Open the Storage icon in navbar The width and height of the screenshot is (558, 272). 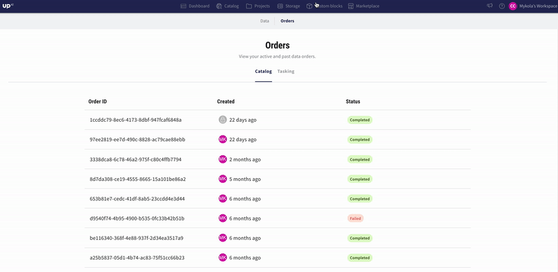[280, 6]
